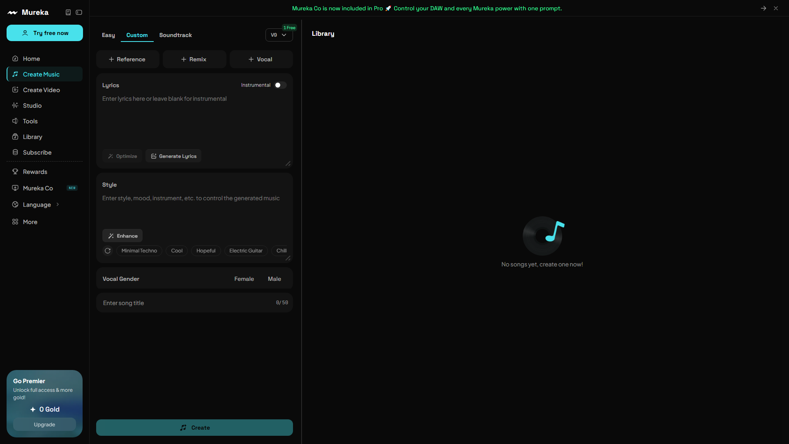Refresh the style tag suggestions

(108, 251)
